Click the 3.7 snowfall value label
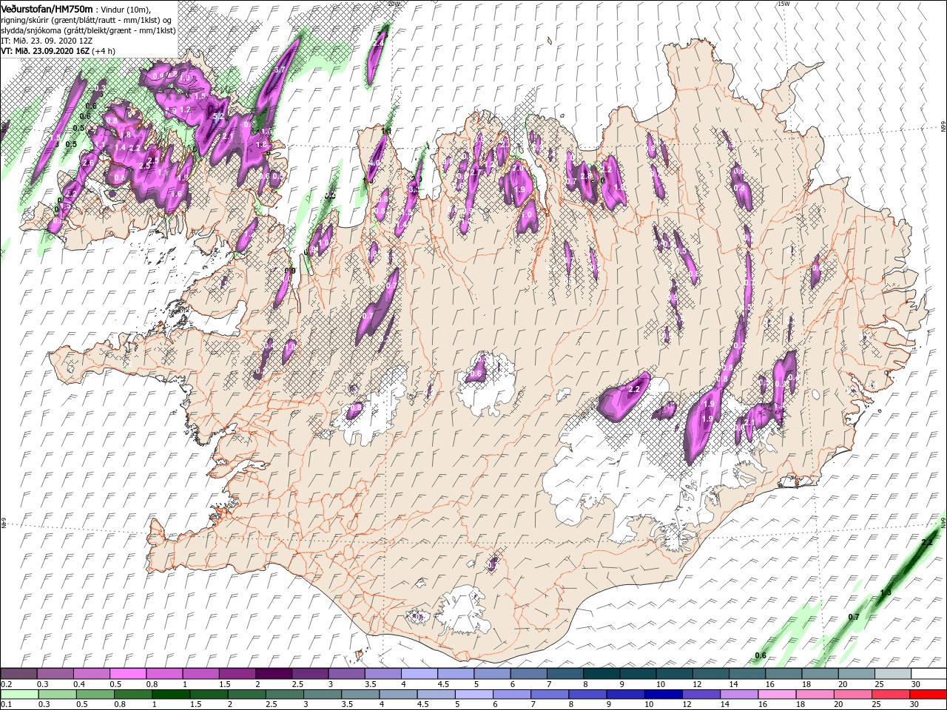 click(x=279, y=70)
